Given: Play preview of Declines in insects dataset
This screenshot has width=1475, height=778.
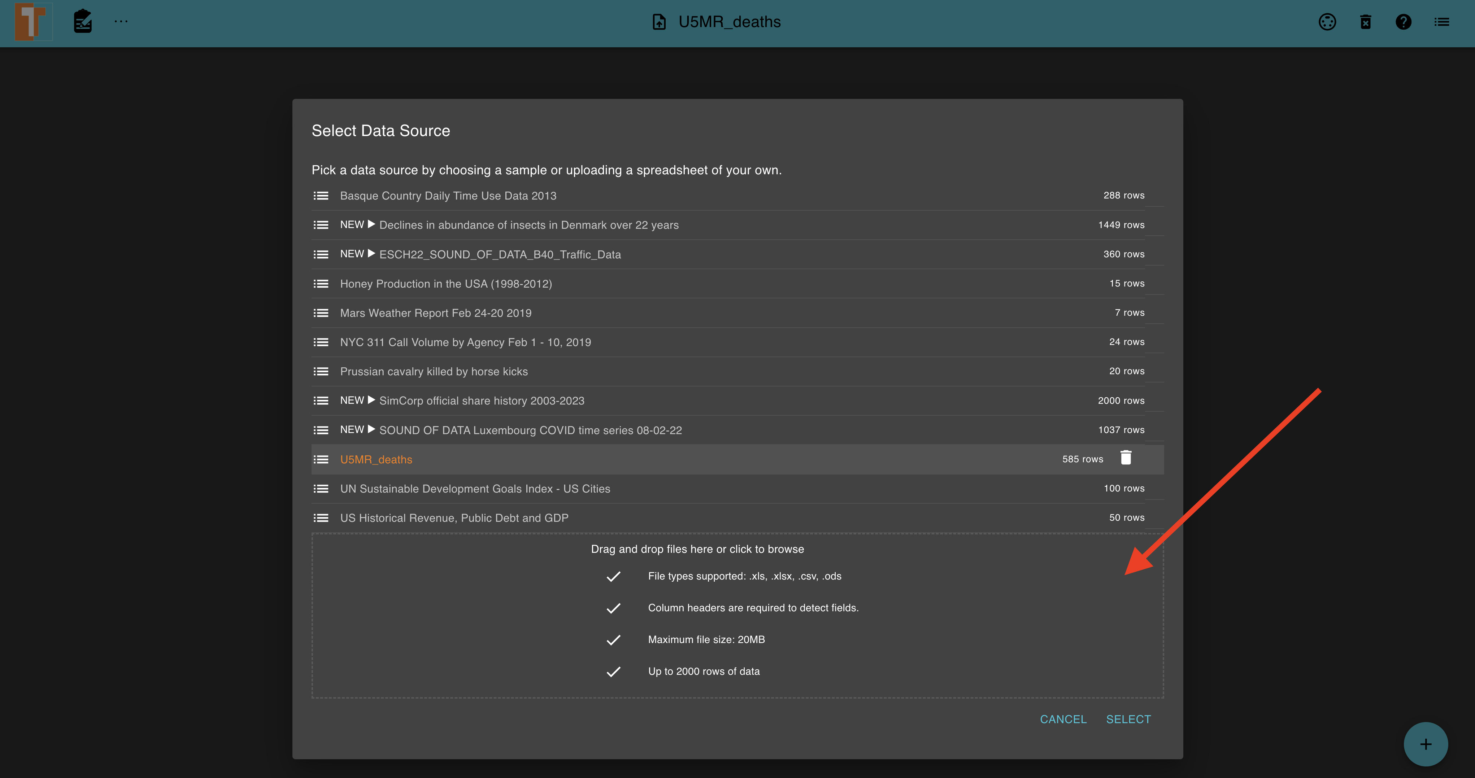Looking at the screenshot, I should [x=371, y=224].
